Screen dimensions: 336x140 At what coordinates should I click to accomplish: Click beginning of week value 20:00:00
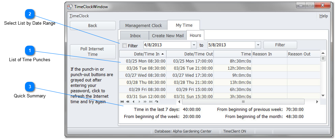tap(192, 117)
